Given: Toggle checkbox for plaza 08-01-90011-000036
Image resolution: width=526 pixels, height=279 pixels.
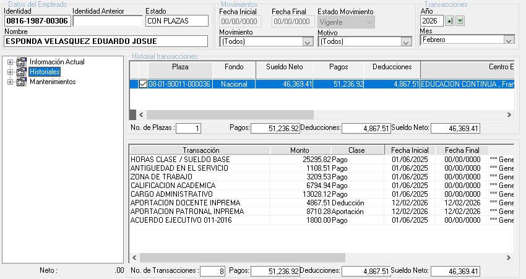Looking at the screenshot, I should tap(144, 84).
